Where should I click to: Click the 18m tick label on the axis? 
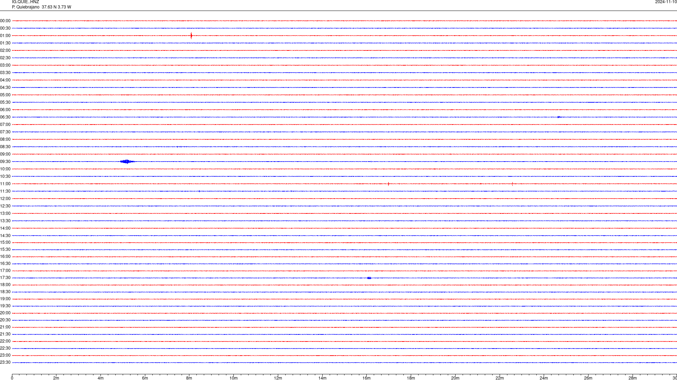[411, 378]
